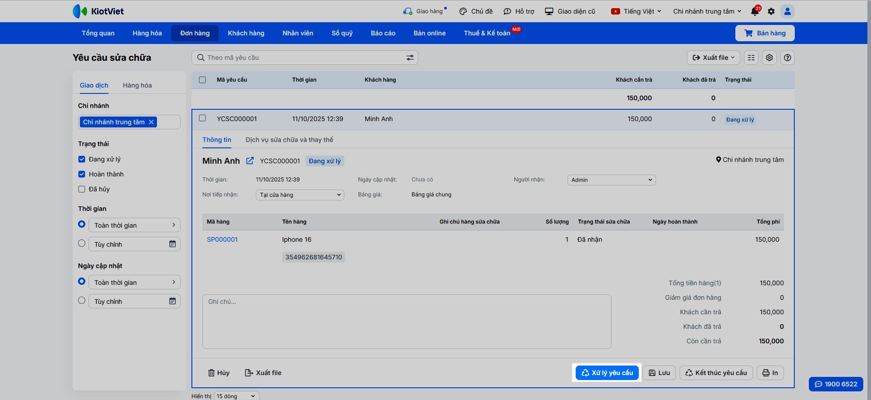Open the Hàng hóa menu in navbar

click(147, 33)
